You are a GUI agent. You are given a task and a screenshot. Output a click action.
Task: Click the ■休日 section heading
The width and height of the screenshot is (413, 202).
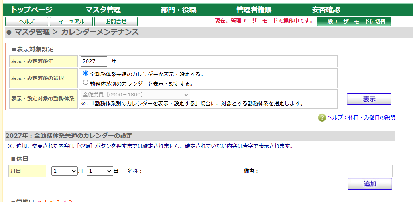coord(20,159)
